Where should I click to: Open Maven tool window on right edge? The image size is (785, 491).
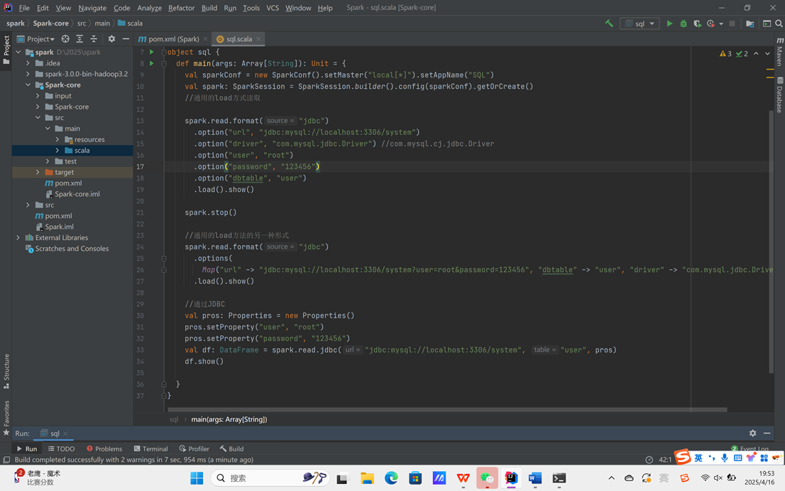click(x=779, y=50)
